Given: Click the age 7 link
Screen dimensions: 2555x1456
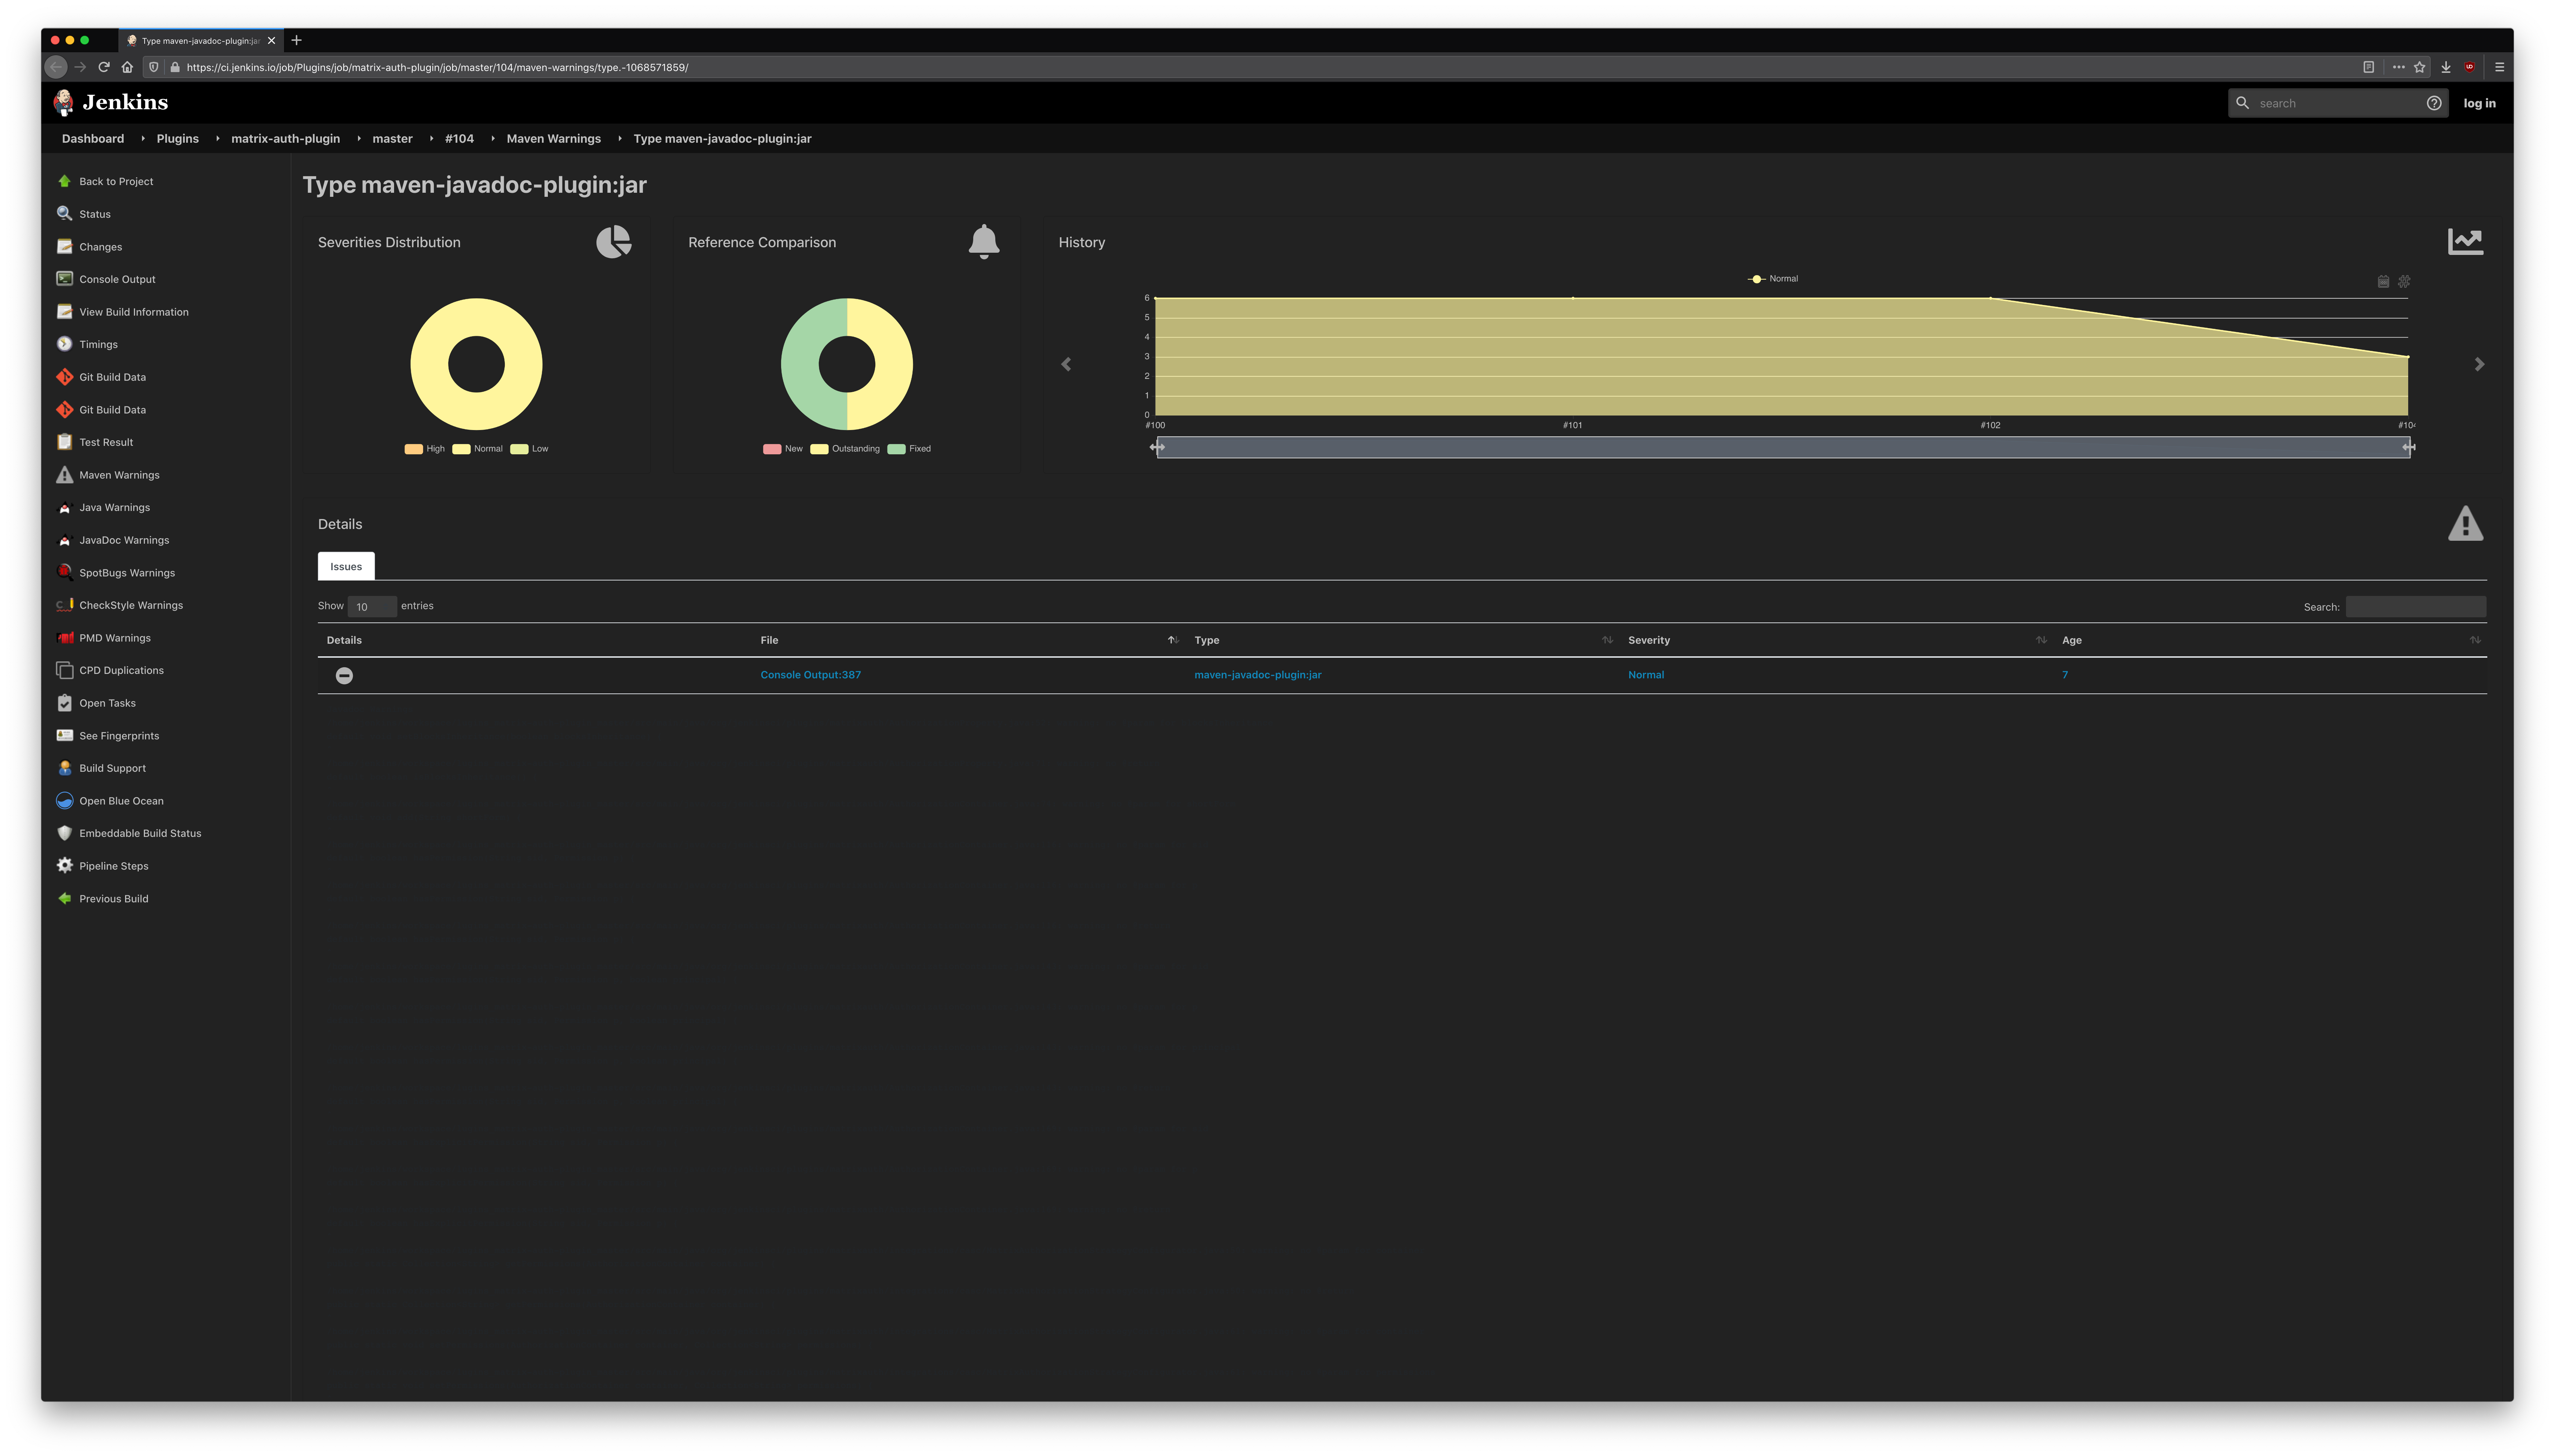Looking at the screenshot, I should tap(2064, 675).
